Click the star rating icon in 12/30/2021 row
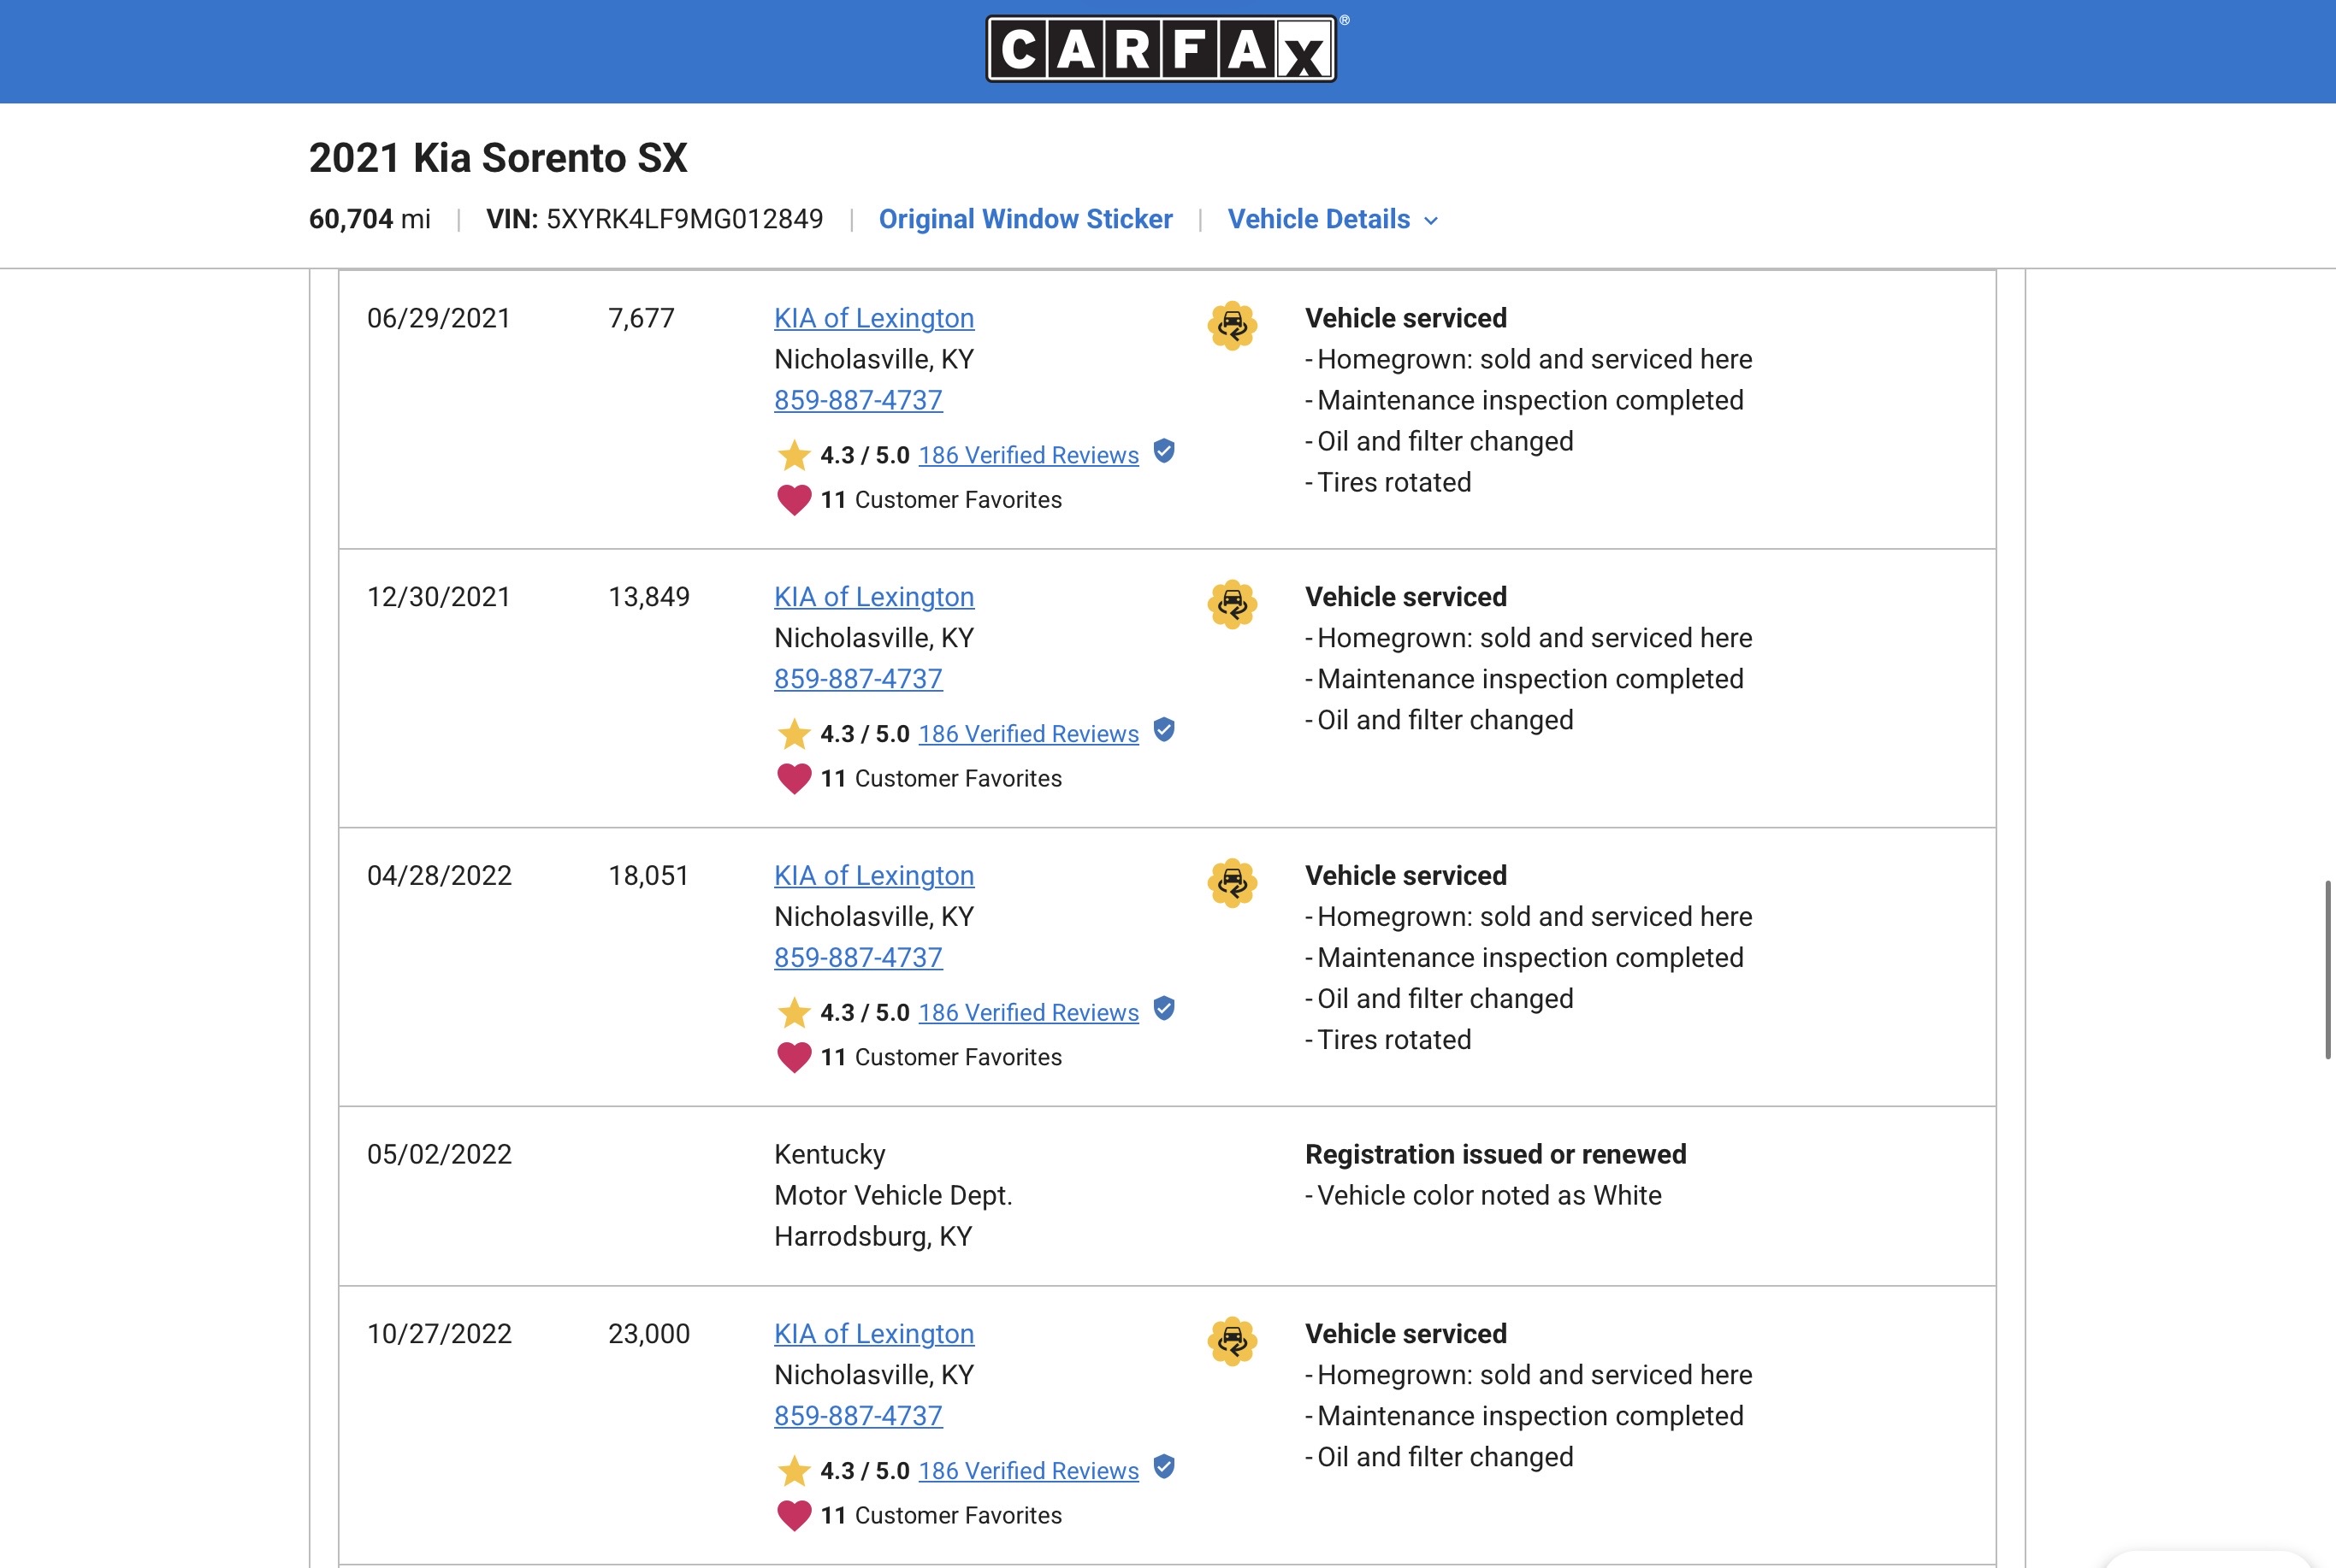2336x1568 pixels. point(795,734)
